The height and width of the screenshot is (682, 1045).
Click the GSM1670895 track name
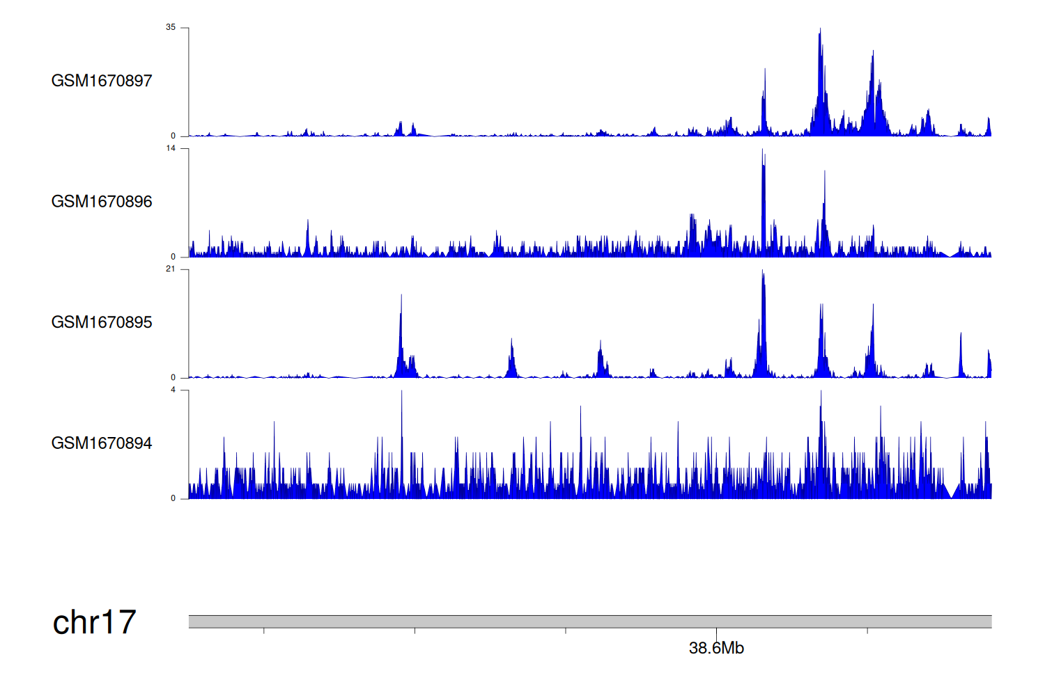pyautogui.click(x=102, y=322)
